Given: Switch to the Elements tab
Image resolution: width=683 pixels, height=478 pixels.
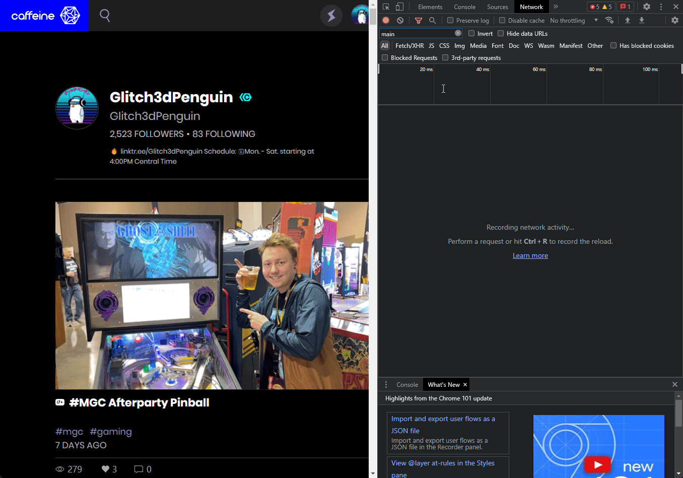Looking at the screenshot, I should [x=430, y=7].
